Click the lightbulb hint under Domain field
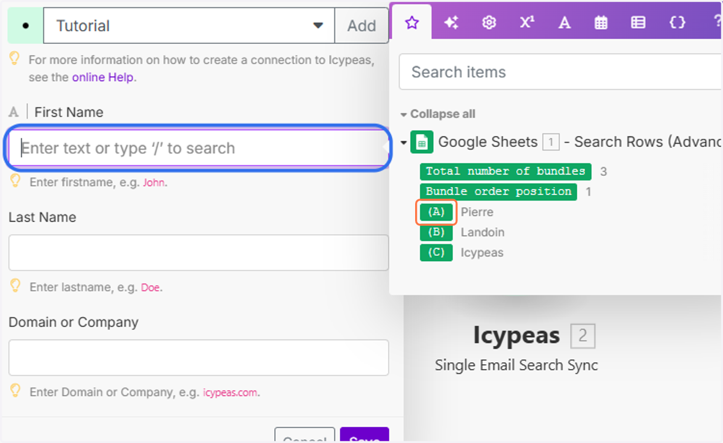 [16, 391]
